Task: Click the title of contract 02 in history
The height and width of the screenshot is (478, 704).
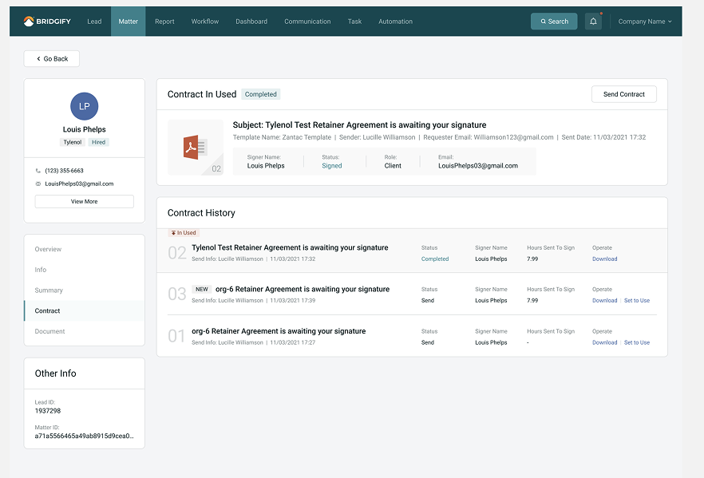Action: (290, 247)
